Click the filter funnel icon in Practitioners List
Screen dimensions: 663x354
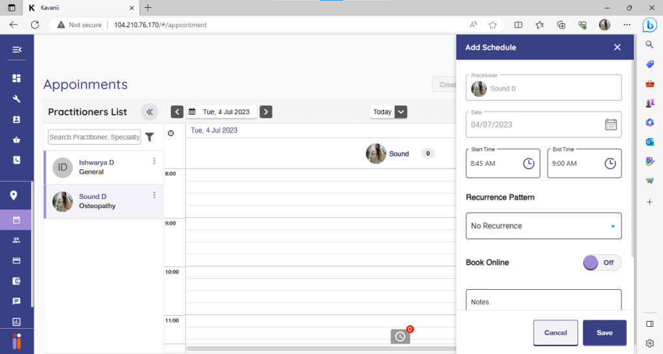150,137
